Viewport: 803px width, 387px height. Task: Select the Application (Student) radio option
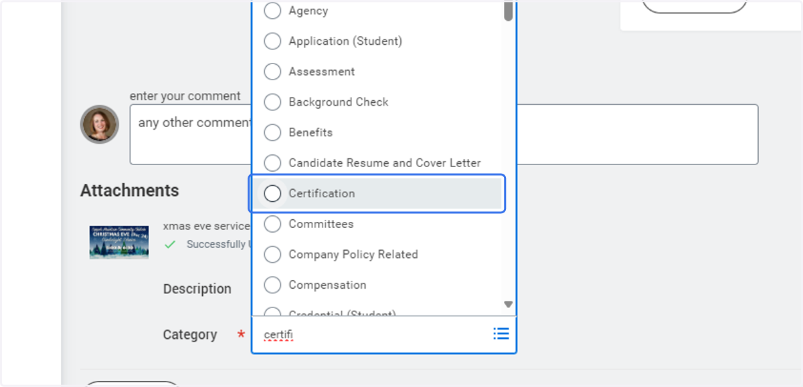coord(272,41)
